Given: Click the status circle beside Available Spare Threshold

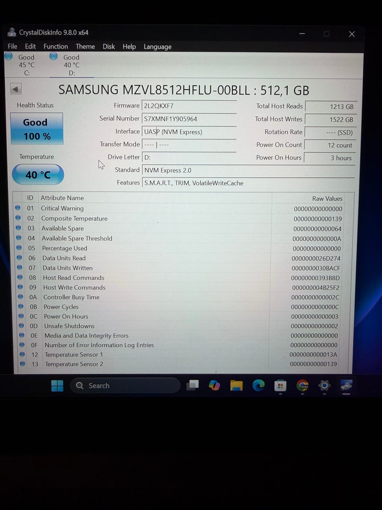Looking at the screenshot, I should pos(19,238).
